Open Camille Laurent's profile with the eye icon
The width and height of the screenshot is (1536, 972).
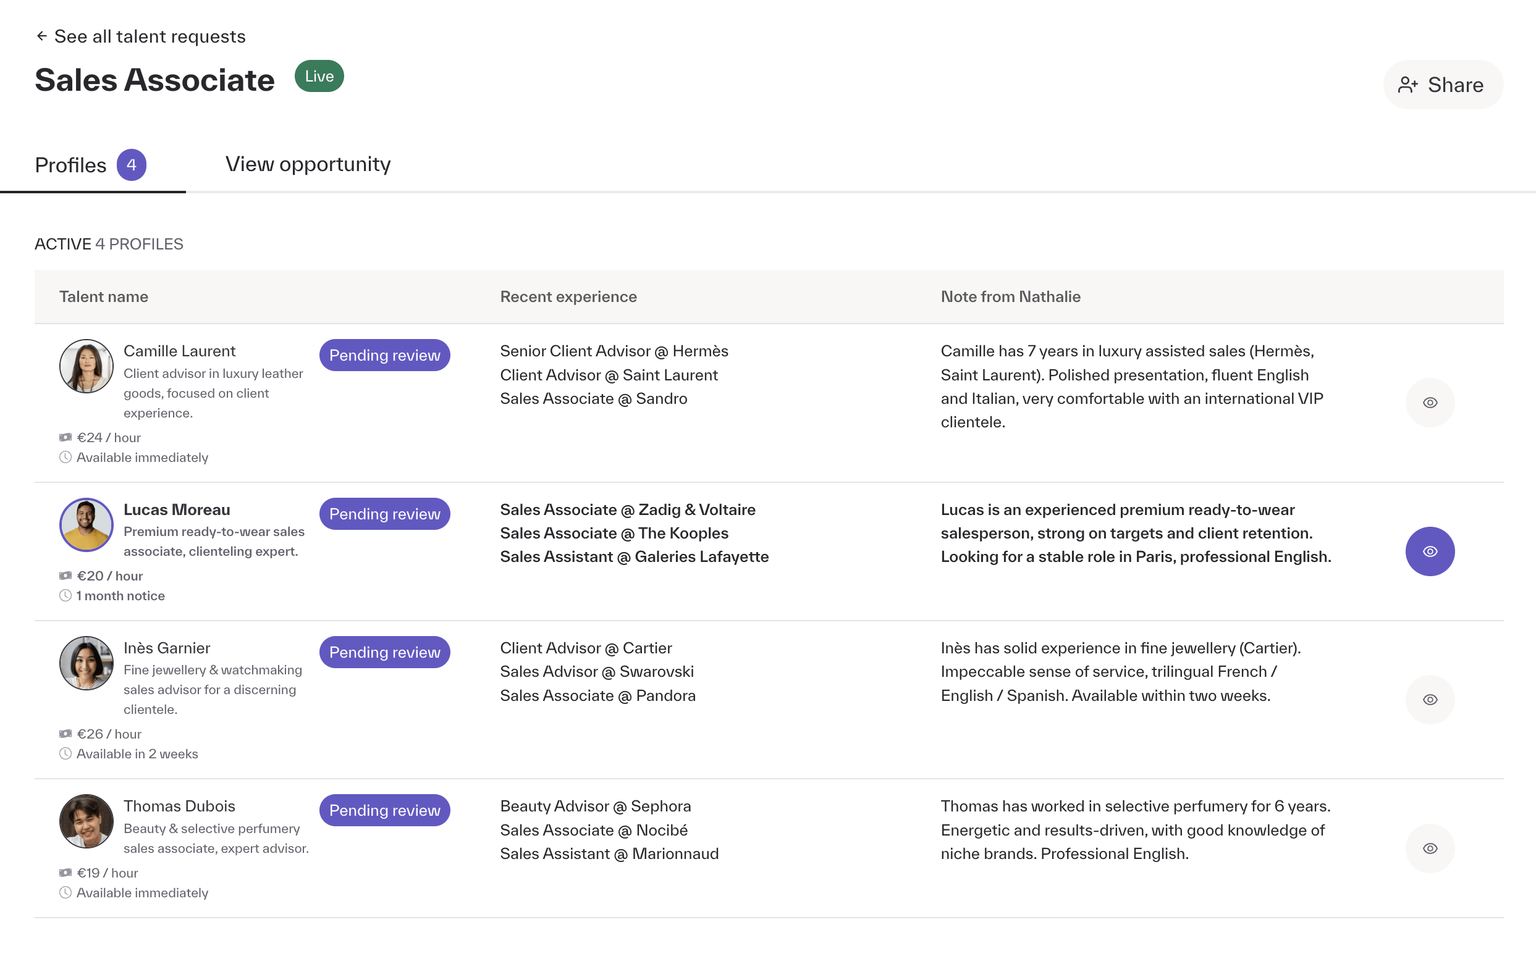(1430, 403)
